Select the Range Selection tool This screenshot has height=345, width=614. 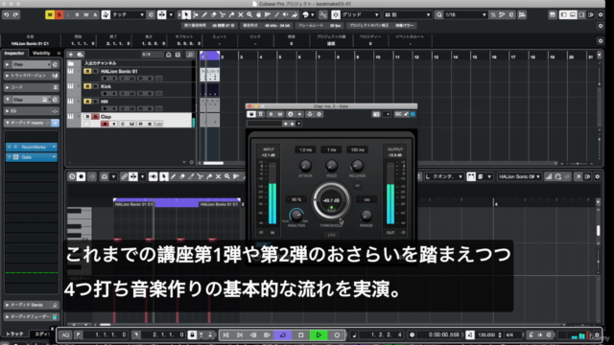coord(196,15)
